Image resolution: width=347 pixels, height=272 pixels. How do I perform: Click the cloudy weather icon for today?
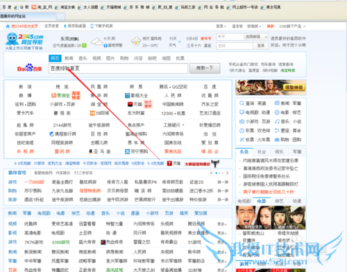[x=96, y=42]
